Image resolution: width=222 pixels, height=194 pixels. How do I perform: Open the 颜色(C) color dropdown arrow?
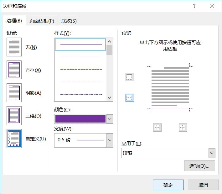[110, 119]
